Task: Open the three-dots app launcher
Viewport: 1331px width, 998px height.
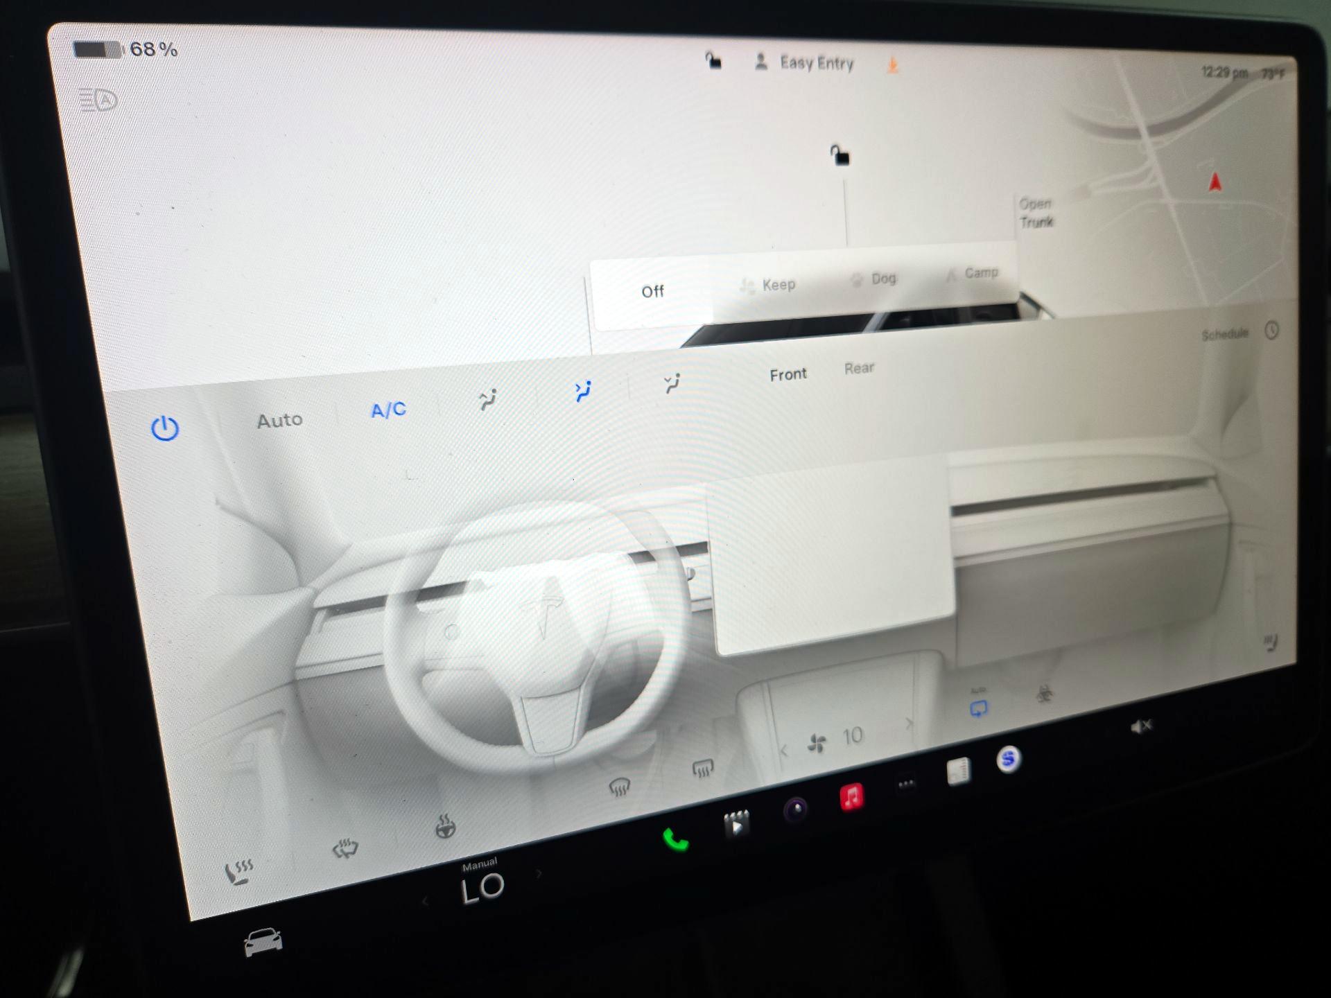Action: pos(906,784)
